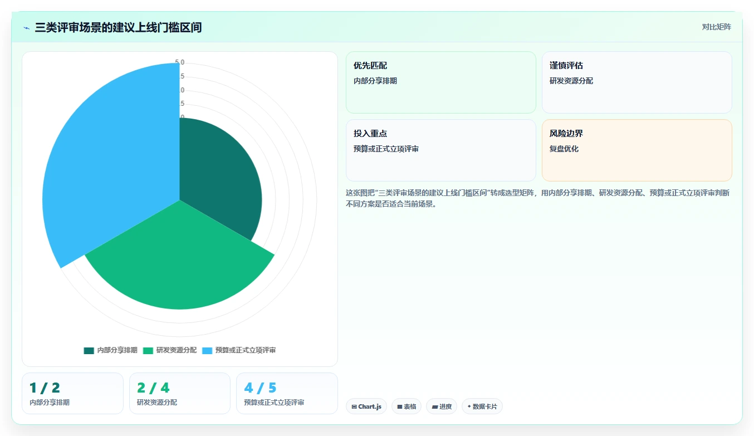This screenshot has width=754, height=436.
Task: Toggle 内部分享排期 legend item
Action: 110,350
